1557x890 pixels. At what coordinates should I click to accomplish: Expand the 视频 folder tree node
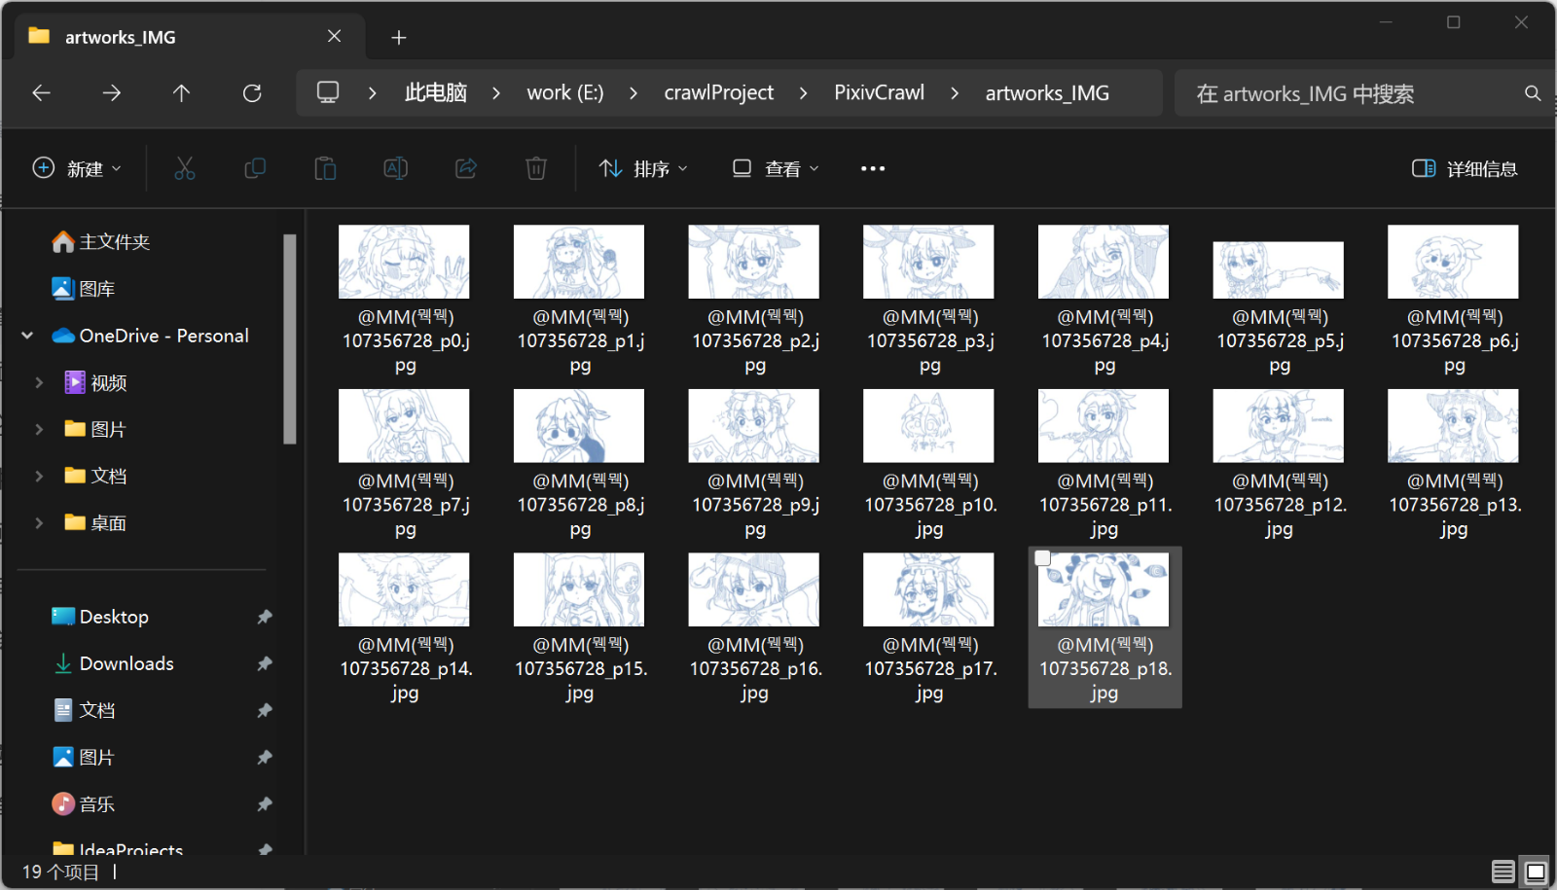(39, 383)
